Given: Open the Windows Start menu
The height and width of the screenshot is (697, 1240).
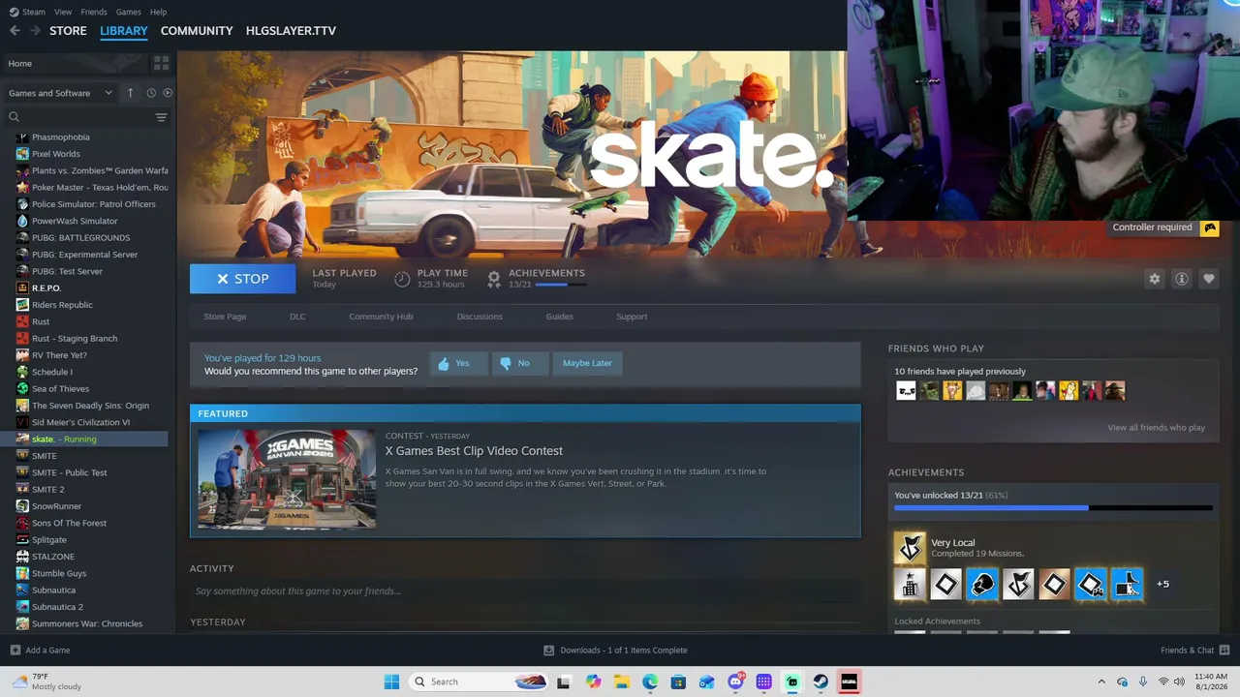Looking at the screenshot, I should click(x=391, y=682).
